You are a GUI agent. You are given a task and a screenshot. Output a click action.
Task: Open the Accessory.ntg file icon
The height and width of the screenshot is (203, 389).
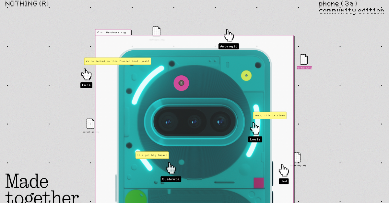pyautogui.click(x=298, y=157)
